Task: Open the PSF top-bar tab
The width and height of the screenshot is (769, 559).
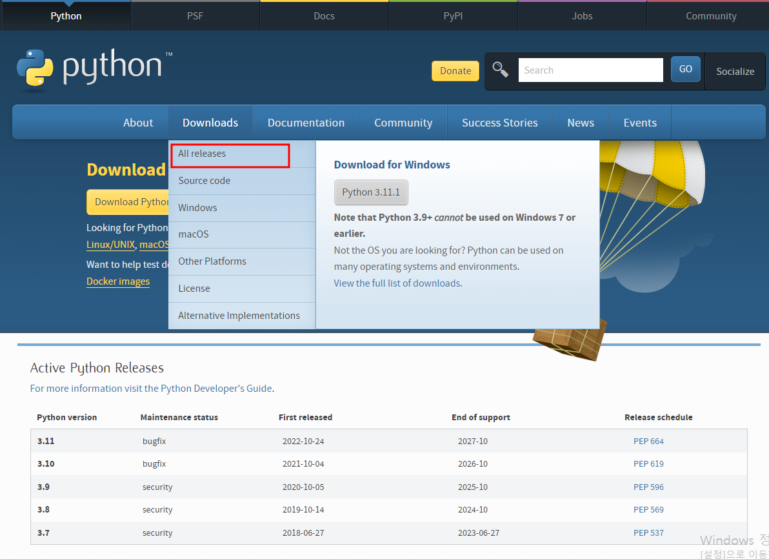Action: click(195, 15)
